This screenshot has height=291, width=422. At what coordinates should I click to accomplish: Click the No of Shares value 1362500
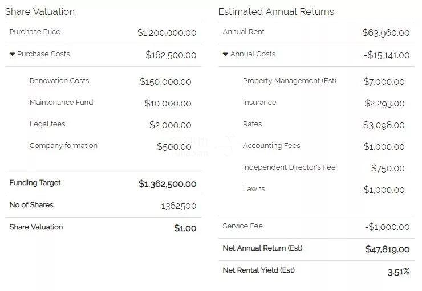(x=178, y=206)
